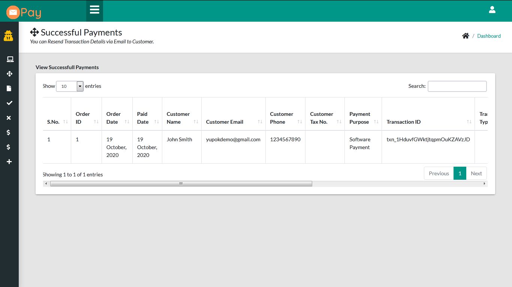Viewport: 512px width, 287px height.
Task: Click the first dollar sign sidebar icon
Action: (x=9, y=132)
